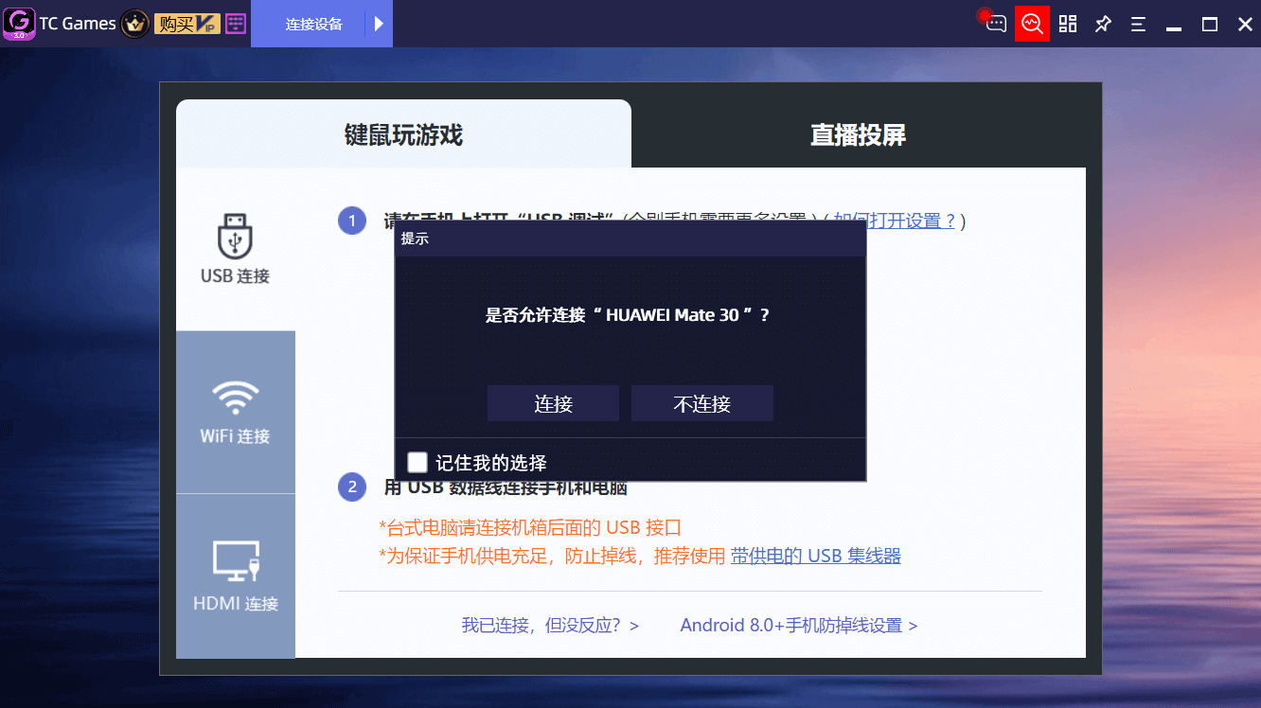
Task: Select the 连接设备 tab
Action: click(313, 24)
